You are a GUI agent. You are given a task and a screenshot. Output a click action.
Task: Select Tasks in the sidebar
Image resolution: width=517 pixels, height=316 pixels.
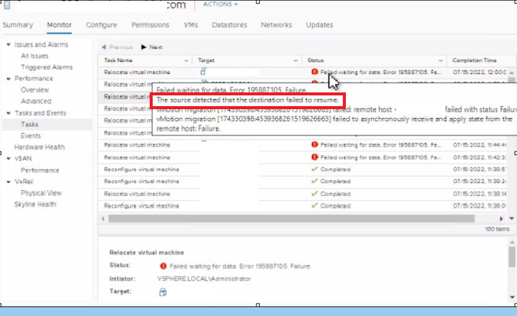(x=30, y=124)
